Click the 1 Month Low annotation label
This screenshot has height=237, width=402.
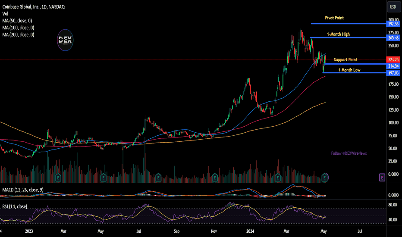349,70
